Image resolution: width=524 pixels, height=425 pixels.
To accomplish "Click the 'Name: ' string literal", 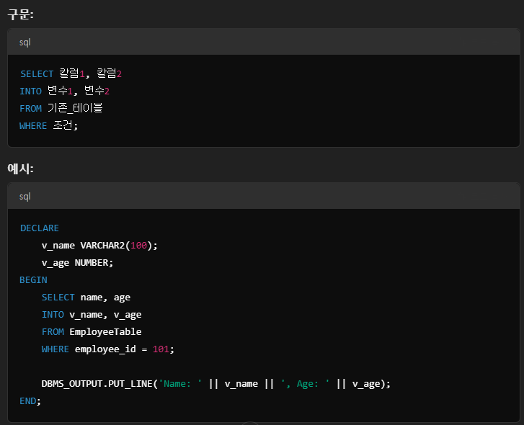I will click(180, 384).
